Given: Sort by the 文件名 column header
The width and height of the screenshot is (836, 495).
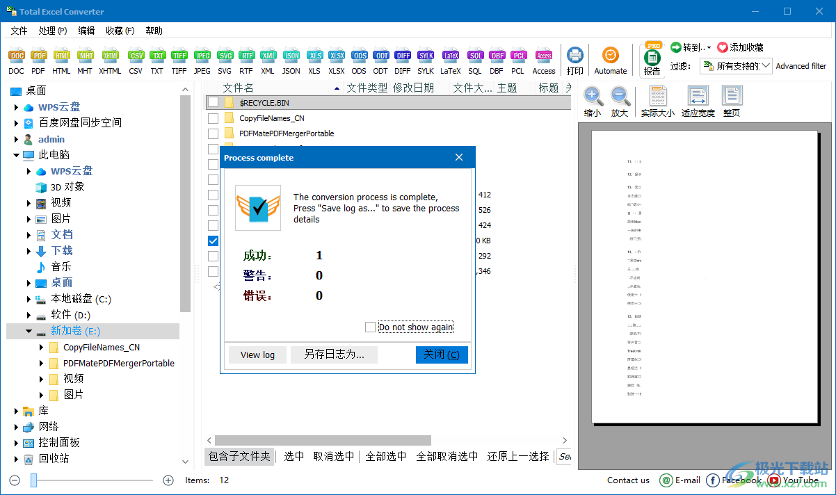Looking at the screenshot, I should point(238,88).
